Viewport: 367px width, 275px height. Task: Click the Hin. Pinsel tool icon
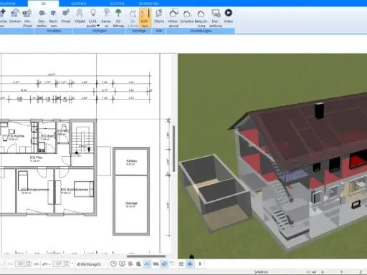tap(27, 13)
